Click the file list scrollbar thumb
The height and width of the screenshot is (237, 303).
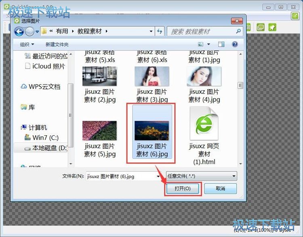(x=240, y=85)
